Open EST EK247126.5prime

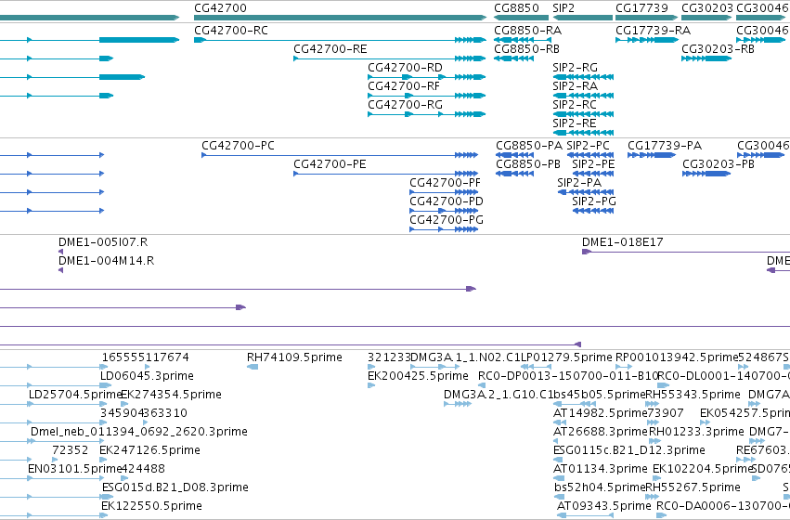coord(103,460)
